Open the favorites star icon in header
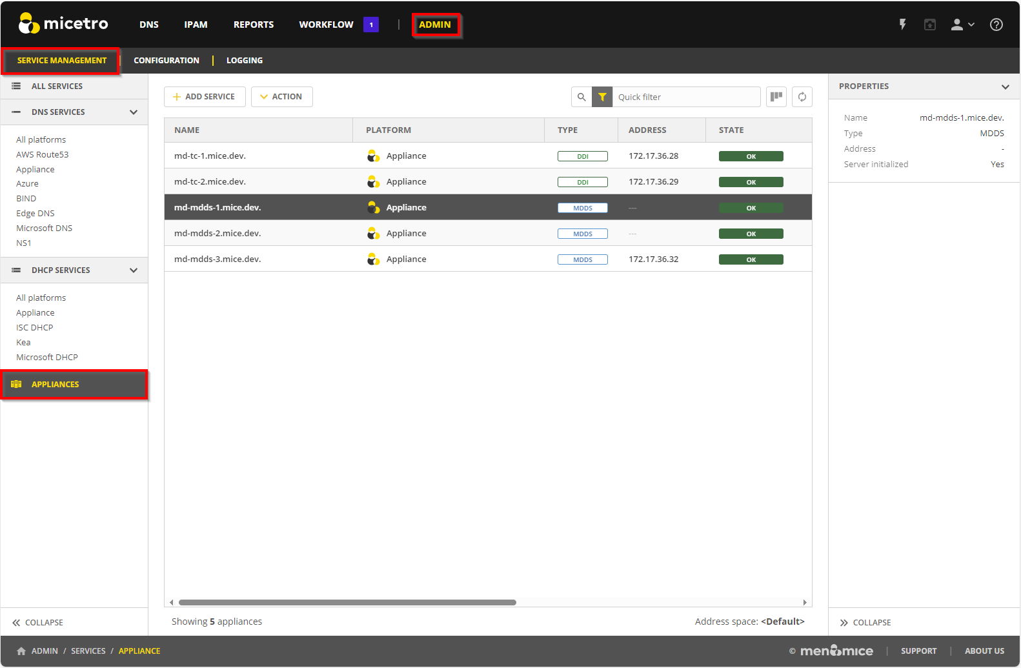 (x=929, y=25)
